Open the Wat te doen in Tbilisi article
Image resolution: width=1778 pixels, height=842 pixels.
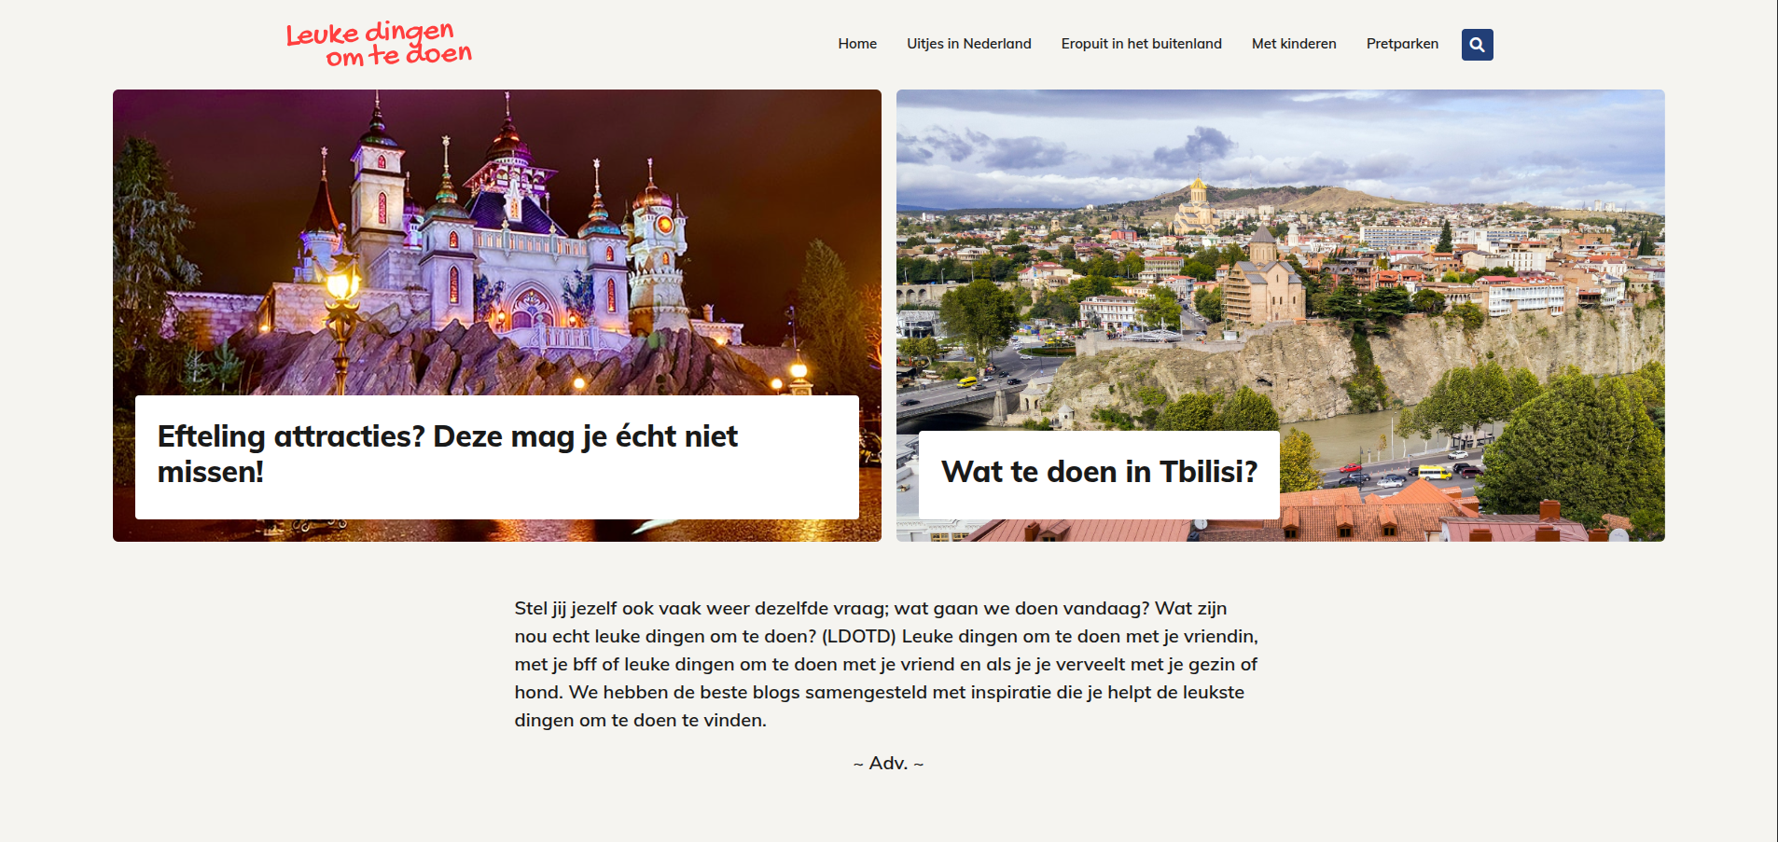click(x=1099, y=472)
